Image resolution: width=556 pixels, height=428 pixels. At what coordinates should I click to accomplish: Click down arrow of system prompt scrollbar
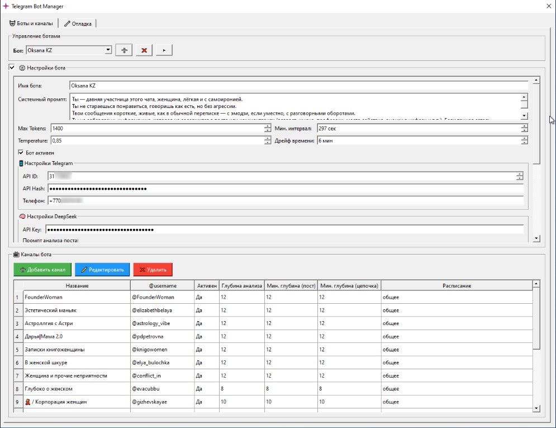(x=524, y=116)
